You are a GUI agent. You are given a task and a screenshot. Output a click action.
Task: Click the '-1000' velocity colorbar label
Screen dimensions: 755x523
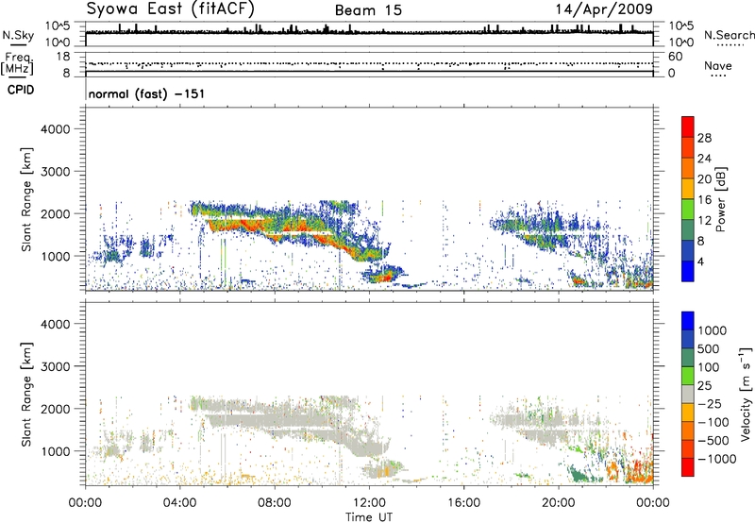click(x=716, y=459)
